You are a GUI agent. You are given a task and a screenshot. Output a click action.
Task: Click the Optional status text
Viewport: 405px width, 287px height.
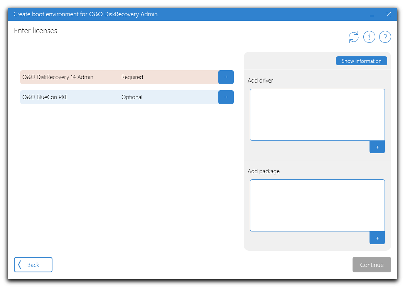[132, 97]
